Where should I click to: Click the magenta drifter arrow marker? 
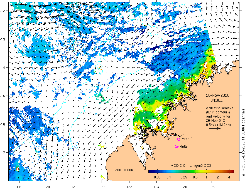pos(177,146)
